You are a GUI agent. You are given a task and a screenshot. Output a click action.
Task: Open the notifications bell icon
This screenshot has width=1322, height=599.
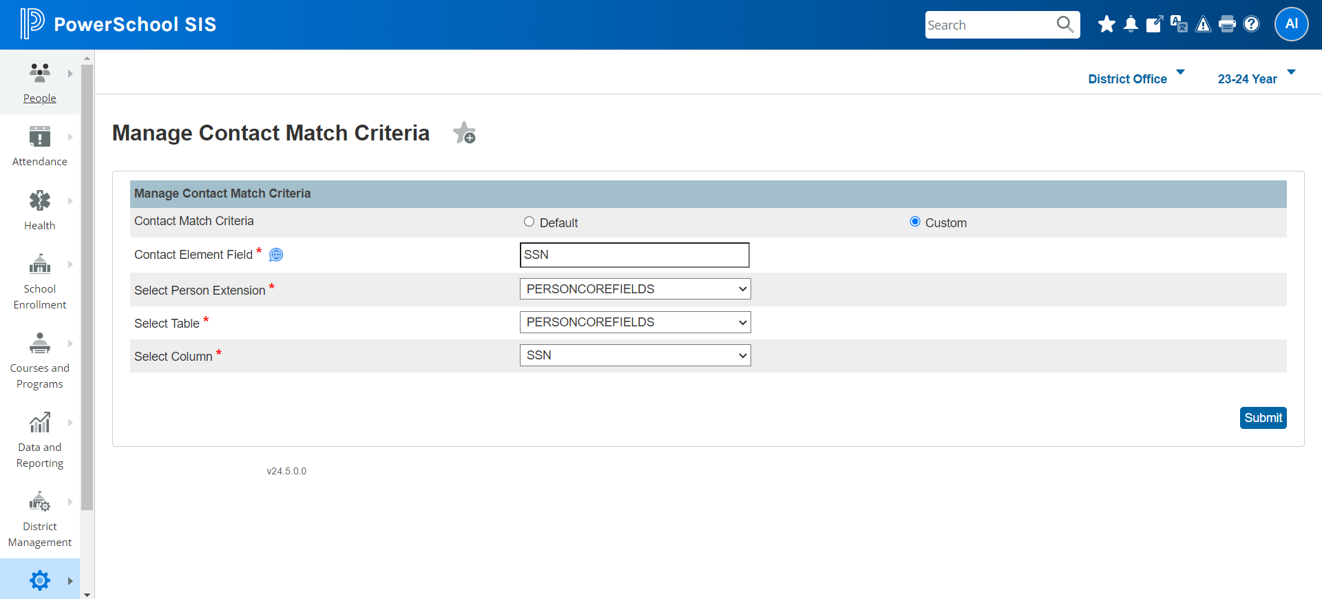tap(1131, 25)
